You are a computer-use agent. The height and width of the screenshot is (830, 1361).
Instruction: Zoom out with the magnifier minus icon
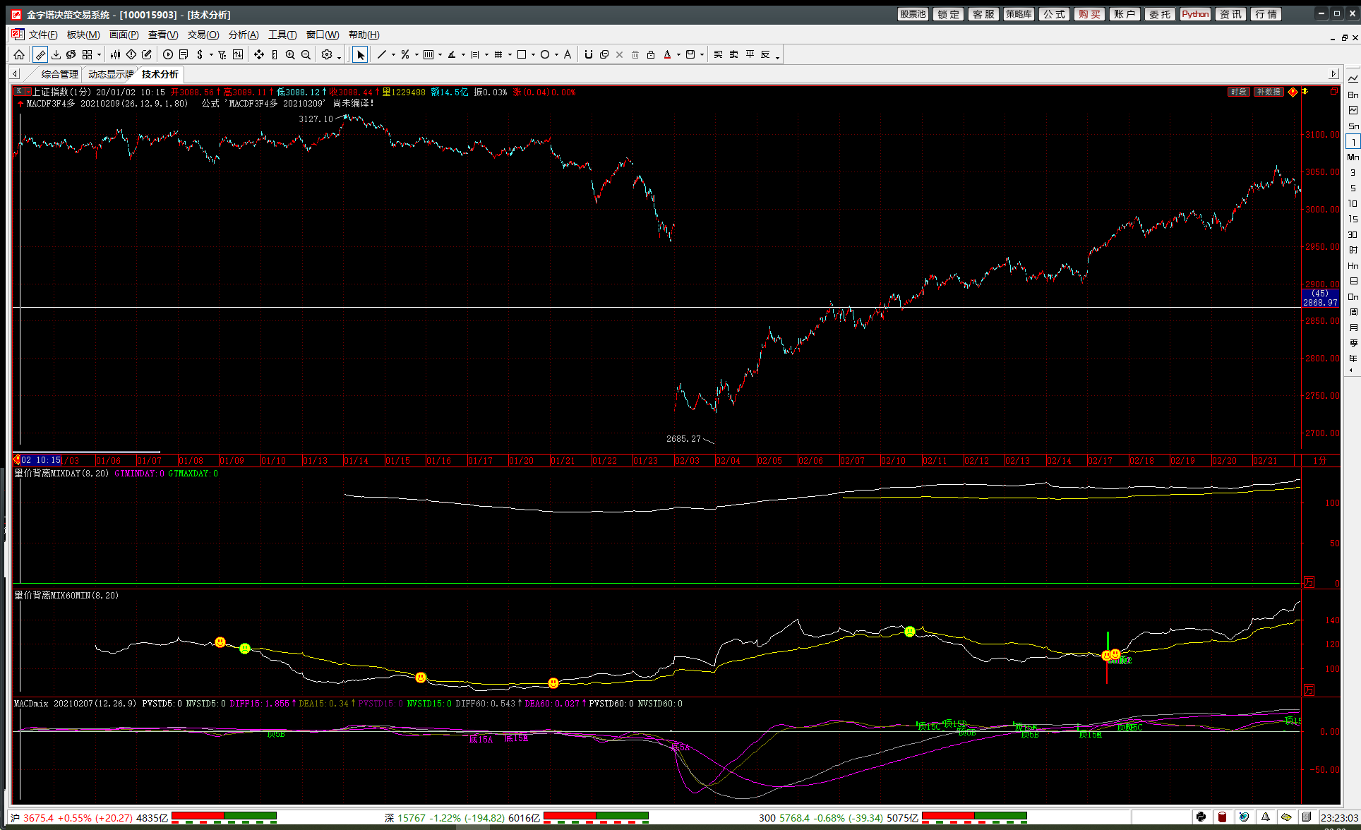click(306, 54)
